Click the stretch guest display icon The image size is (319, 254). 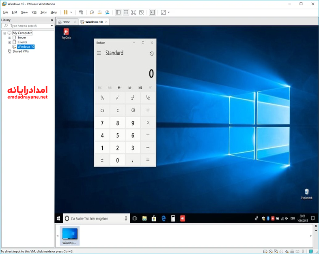[164, 13]
